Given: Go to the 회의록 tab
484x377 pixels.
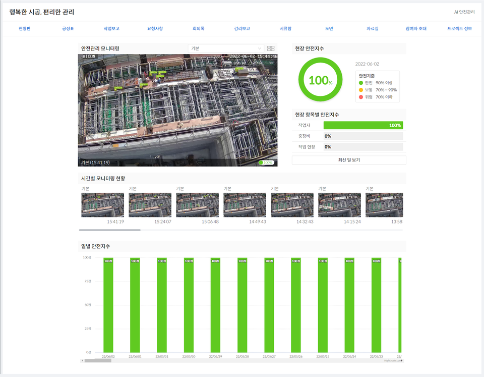Looking at the screenshot, I should pos(199,28).
